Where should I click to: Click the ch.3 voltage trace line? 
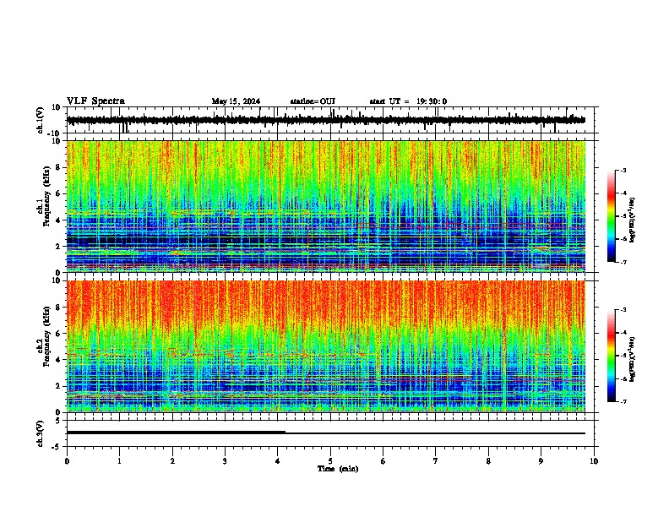pyautogui.click(x=326, y=433)
